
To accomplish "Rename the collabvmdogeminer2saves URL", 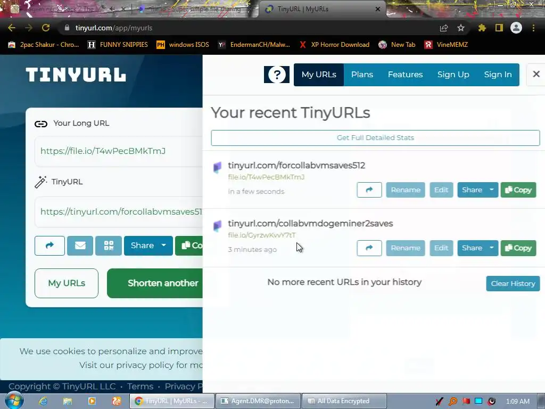I will (405, 248).
